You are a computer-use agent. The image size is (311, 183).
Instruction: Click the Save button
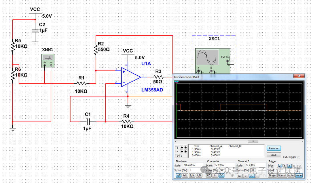coord(274,155)
